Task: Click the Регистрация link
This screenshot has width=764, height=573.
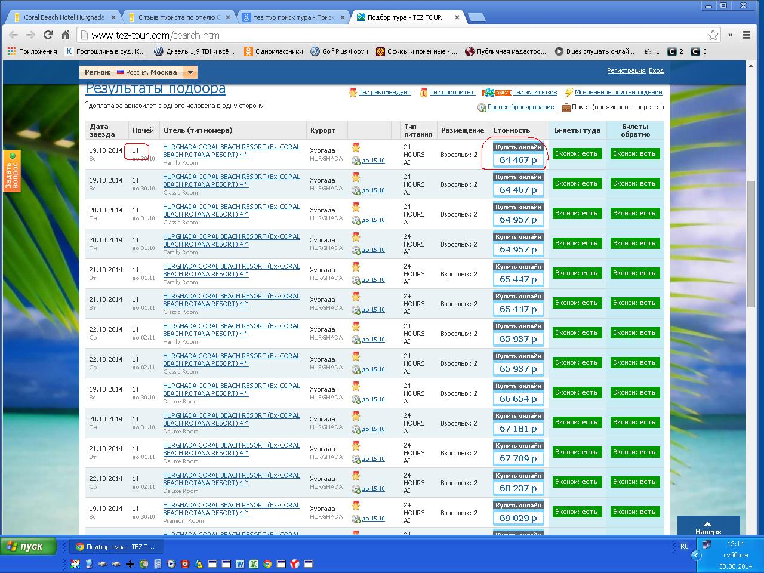Action: click(x=626, y=70)
